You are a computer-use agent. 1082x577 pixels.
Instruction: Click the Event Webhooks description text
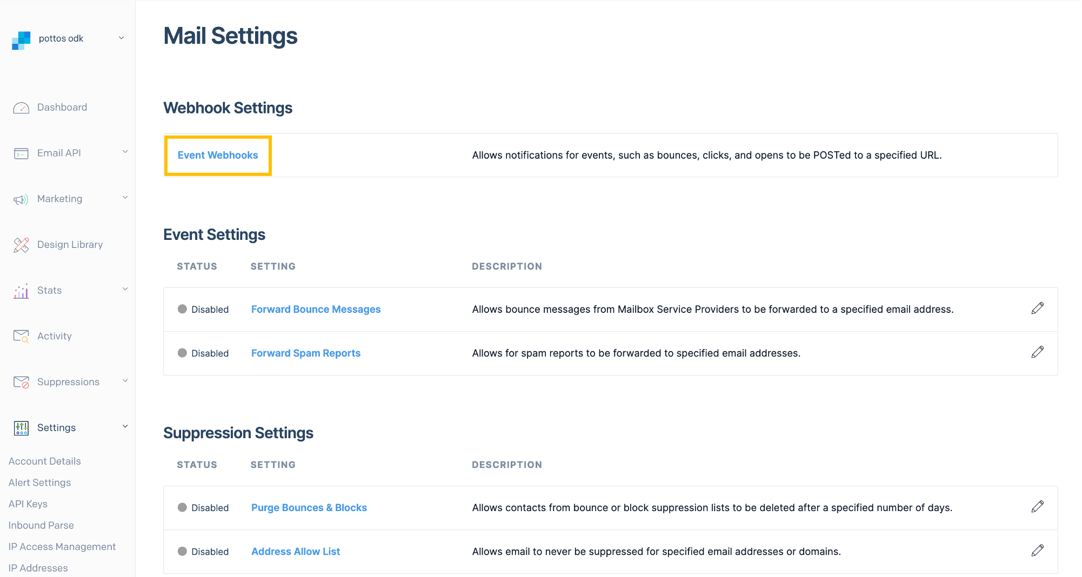coord(707,156)
